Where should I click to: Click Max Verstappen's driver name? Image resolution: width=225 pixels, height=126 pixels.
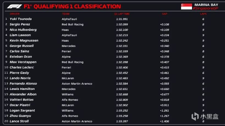[23, 62]
